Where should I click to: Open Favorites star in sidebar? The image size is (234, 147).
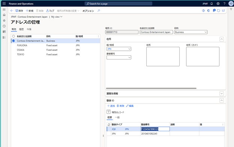(4, 21)
